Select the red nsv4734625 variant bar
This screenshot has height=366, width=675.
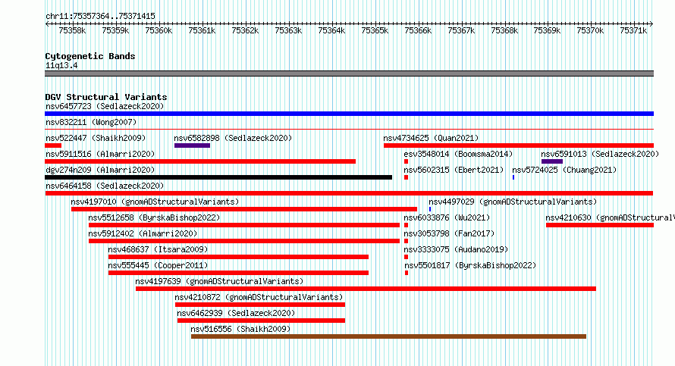518,145
